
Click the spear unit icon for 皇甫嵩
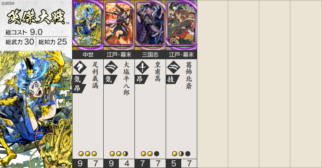coord(142,67)
